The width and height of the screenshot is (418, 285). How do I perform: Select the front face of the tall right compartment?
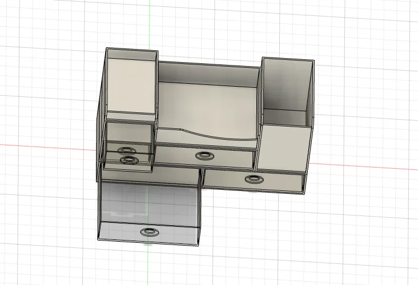click(x=284, y=148)
